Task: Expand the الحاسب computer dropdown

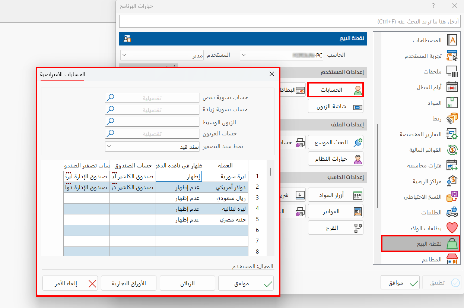Action: pyautogui.click(x=281, y=55)
